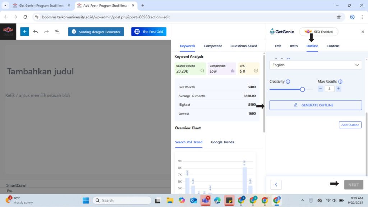Decrease Max Results with the minus button
The height and width of the screenshot is (207, 368).
[x=321, y=89]
